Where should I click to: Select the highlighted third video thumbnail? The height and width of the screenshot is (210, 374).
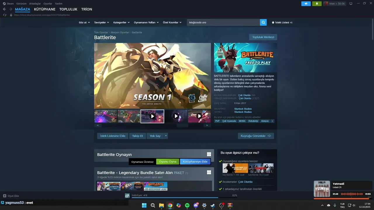click(152, 116)
